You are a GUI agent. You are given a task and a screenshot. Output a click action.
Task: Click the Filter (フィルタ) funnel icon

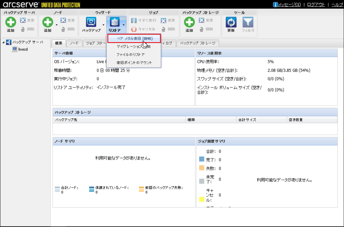248,22
